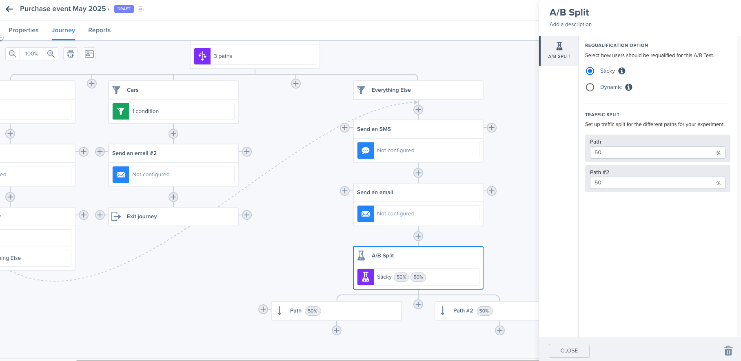Screen dimensions: 741x361
Task: Add step right of Send an SMS
Action: 492,128
